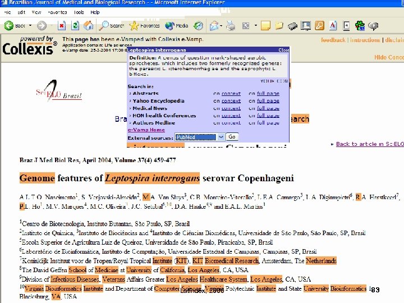The image size is (404, 303).
Task: Open the e-Vamp Home link
Action: (x=146, y=130)
